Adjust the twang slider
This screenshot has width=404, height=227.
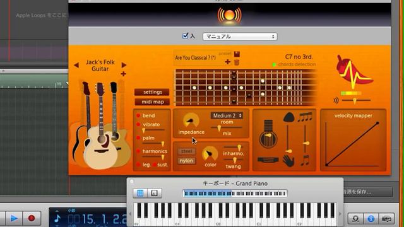233,160
